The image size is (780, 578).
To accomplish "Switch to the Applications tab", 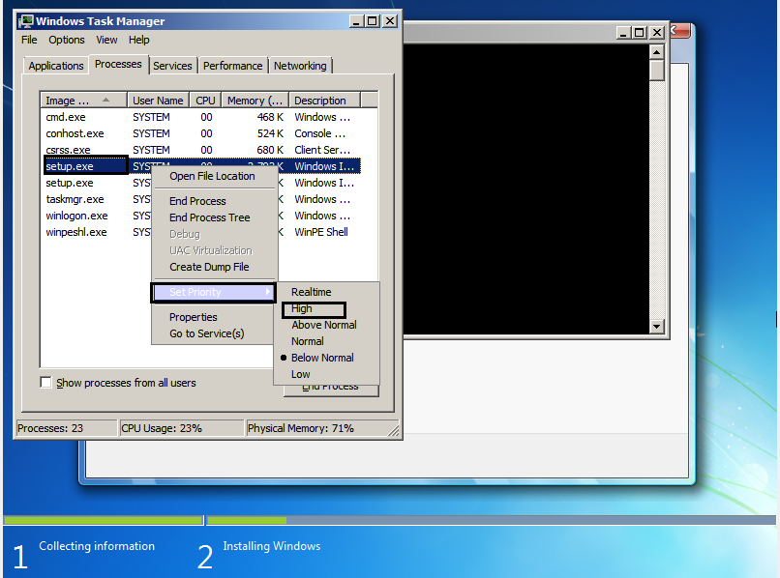I will click(56, 66).
